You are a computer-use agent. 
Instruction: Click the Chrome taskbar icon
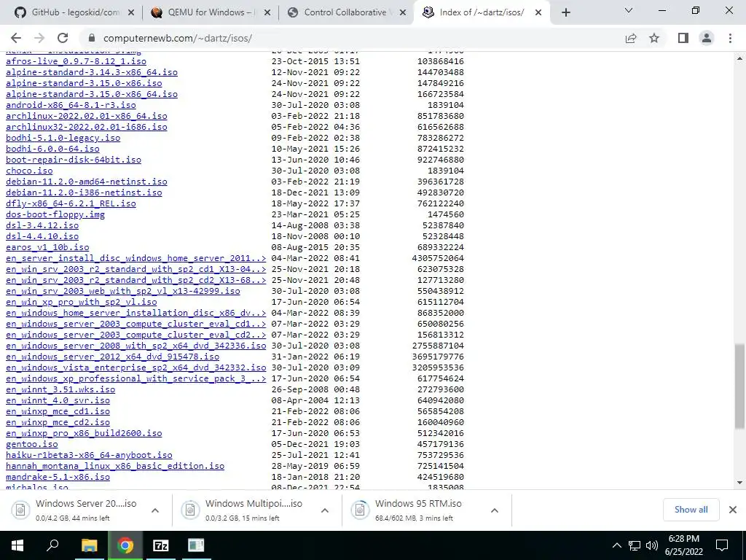point(125,545)
